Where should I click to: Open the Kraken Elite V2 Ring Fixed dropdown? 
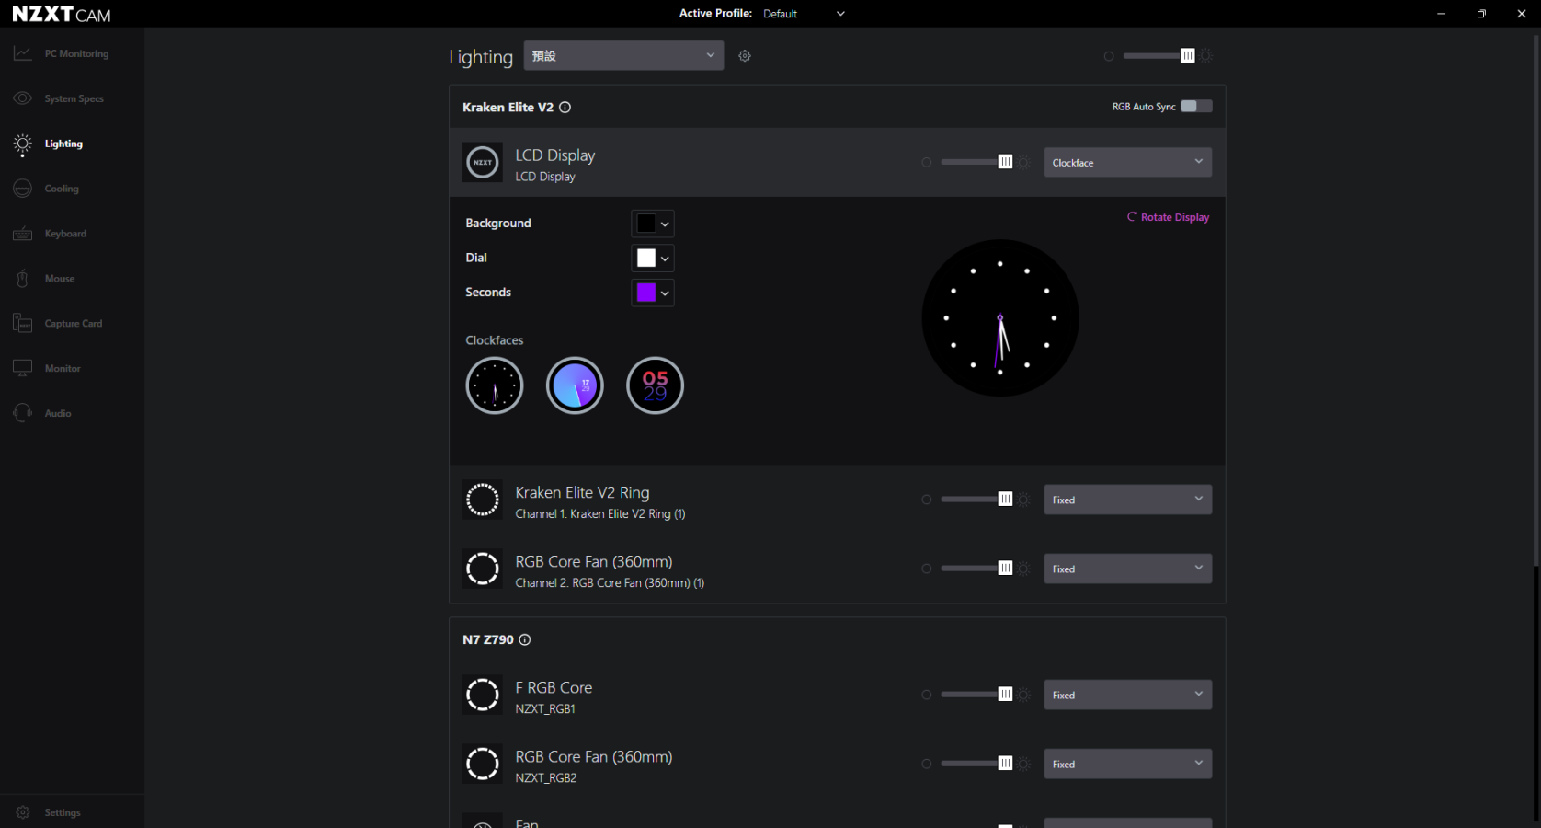coord(1127,500)
